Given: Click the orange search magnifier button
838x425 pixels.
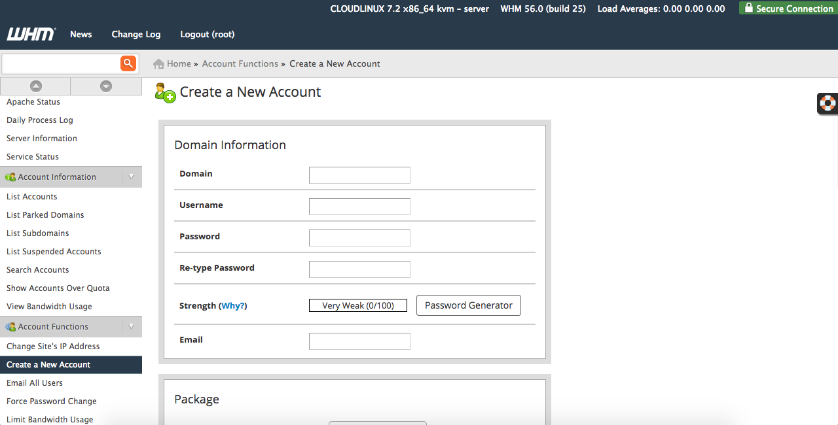Looking at the screenshot, I should pos(128,63).
